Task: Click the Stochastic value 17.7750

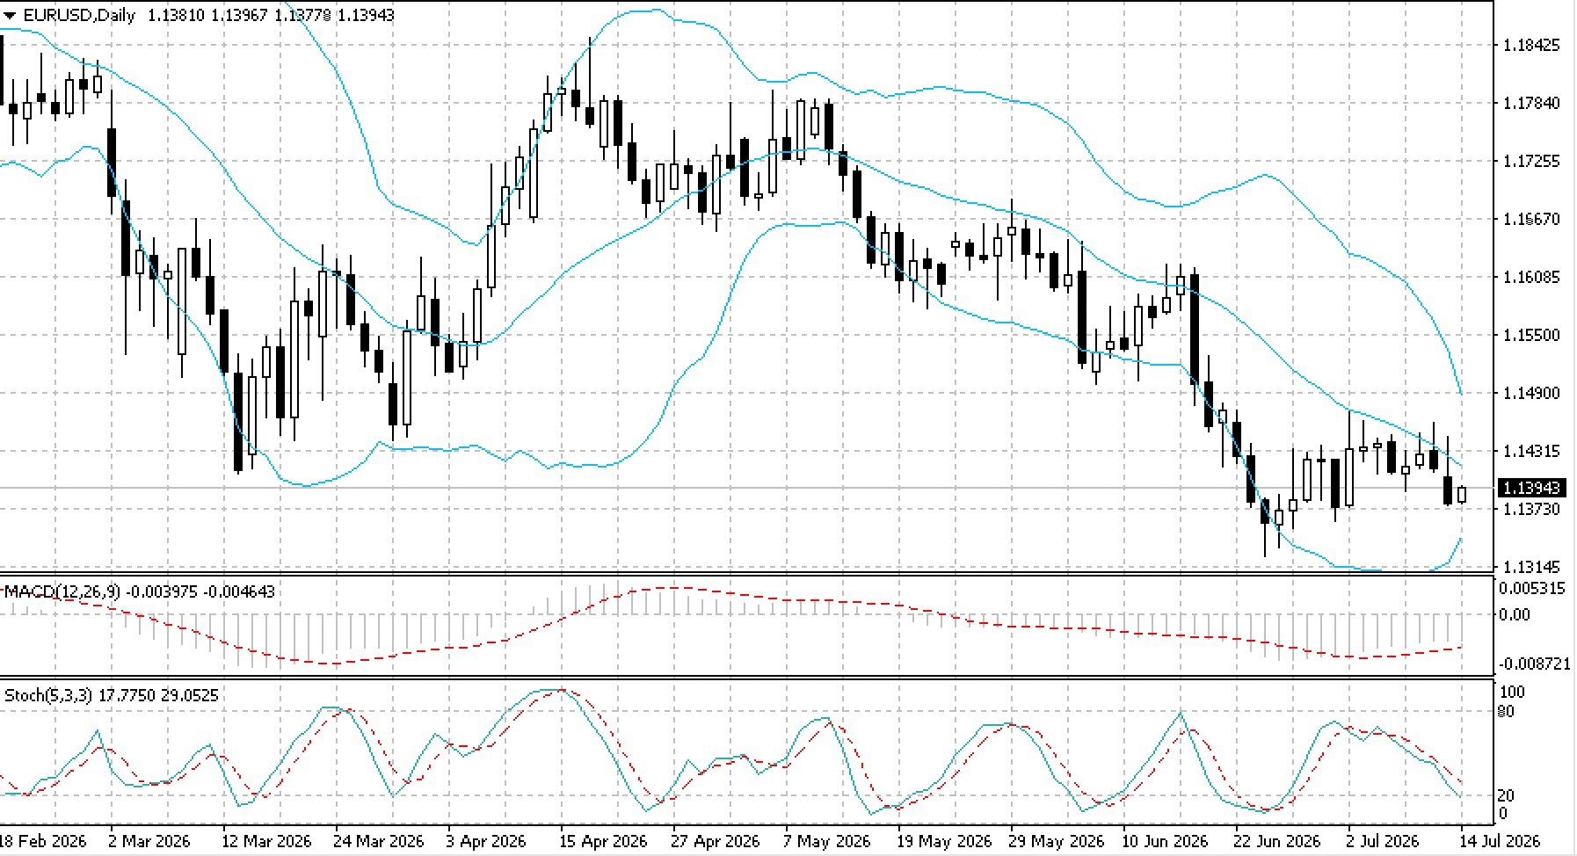Action: tap(127, 695)
